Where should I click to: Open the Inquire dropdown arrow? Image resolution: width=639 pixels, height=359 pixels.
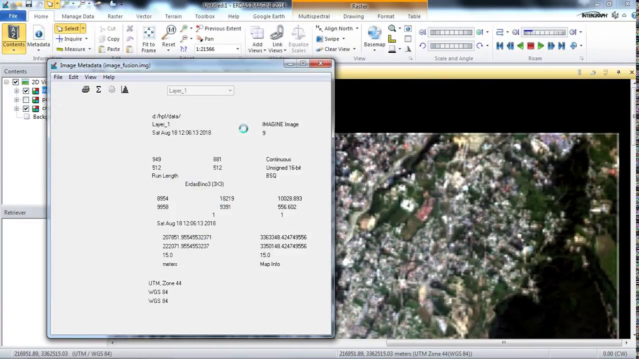pyautogui.click(x=86, y=39)
